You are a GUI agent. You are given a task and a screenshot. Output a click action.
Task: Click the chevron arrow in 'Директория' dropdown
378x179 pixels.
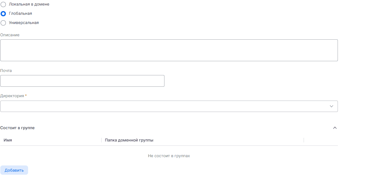pos(332,106)
